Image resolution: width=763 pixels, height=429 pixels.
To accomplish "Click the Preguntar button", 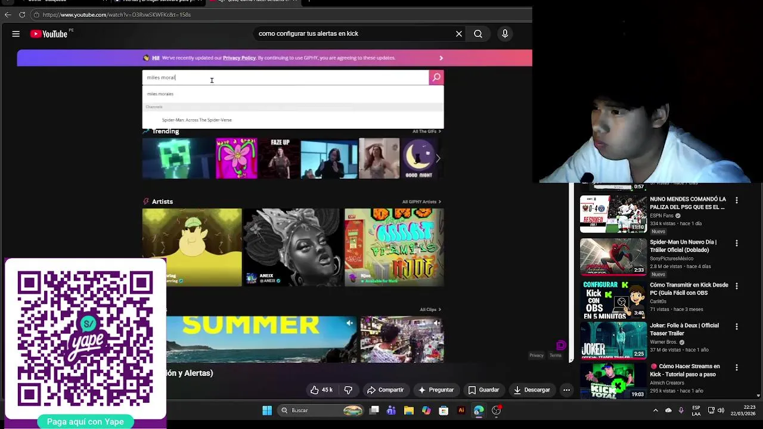I will point(436,390).
